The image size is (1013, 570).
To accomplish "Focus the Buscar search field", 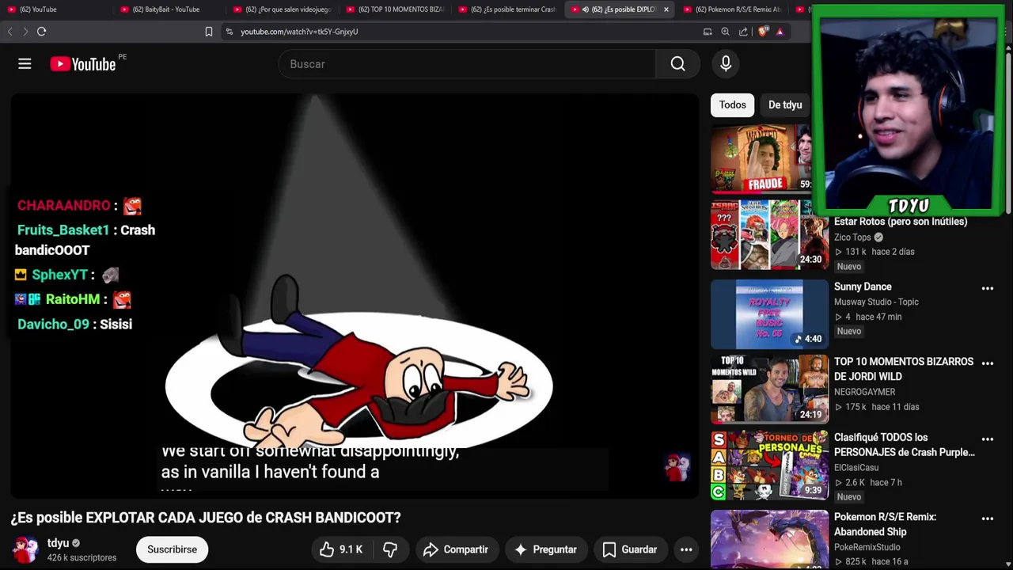I will point(467,64).
